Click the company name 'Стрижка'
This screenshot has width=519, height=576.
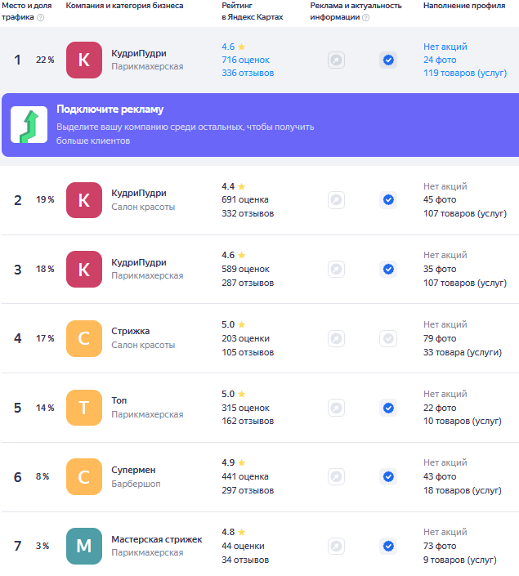131,332
